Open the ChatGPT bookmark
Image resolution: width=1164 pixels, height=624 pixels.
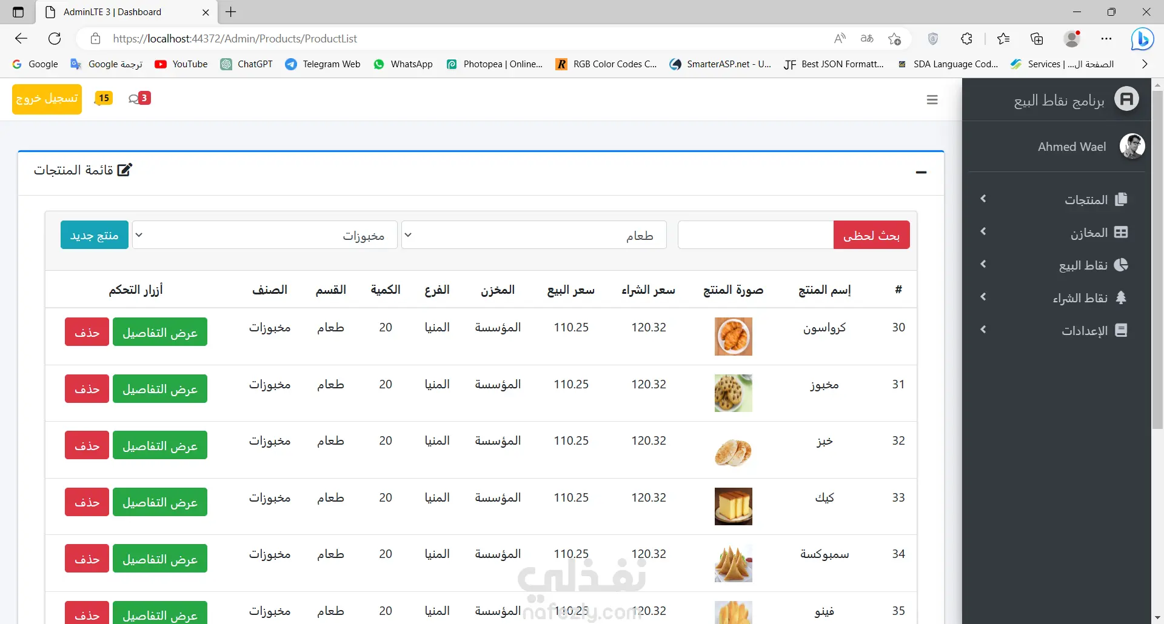tap(246, 64)
